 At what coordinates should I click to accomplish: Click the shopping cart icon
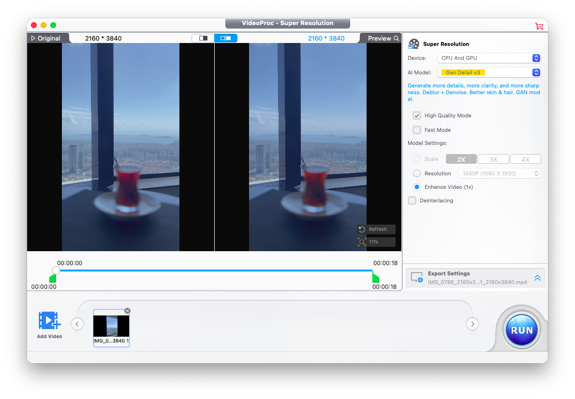pos(538,26)
